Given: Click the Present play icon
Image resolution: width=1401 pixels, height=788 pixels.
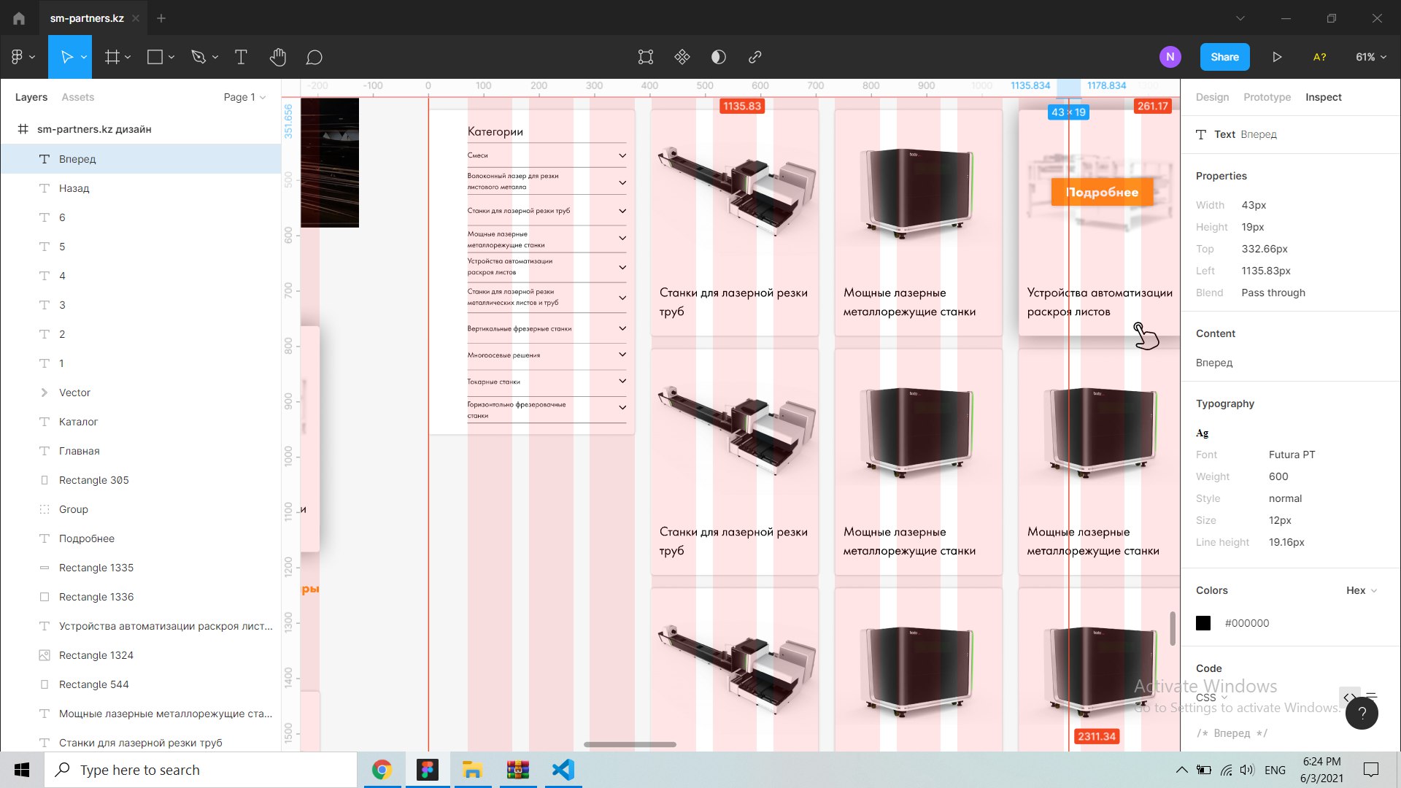Looking at the screenshot, I should tap(1277, 57).
